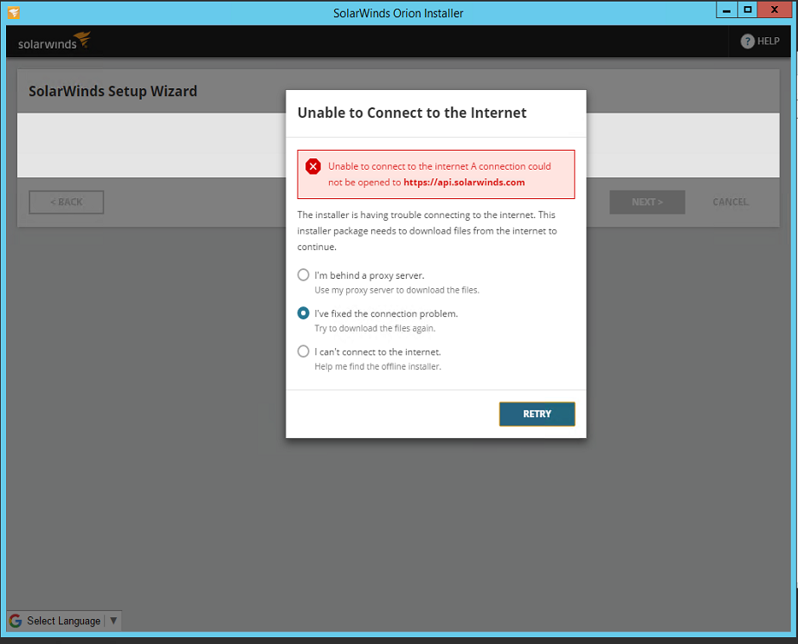
Task: Click the RETRY button
Action: point(537,414)
